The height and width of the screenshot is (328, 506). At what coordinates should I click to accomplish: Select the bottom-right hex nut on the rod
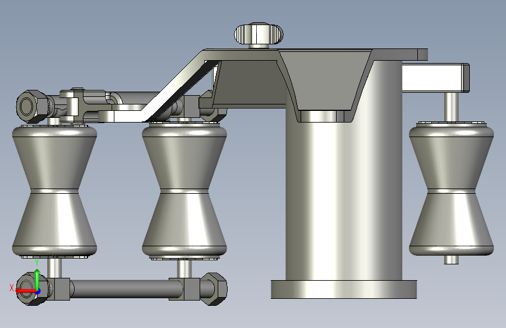(x=213, y=289)
